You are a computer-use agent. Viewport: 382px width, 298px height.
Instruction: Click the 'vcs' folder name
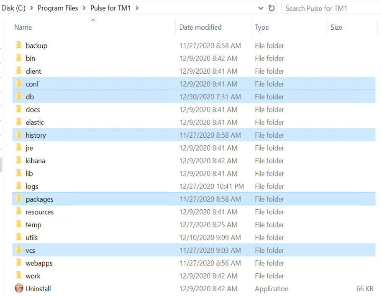[31, 250]
